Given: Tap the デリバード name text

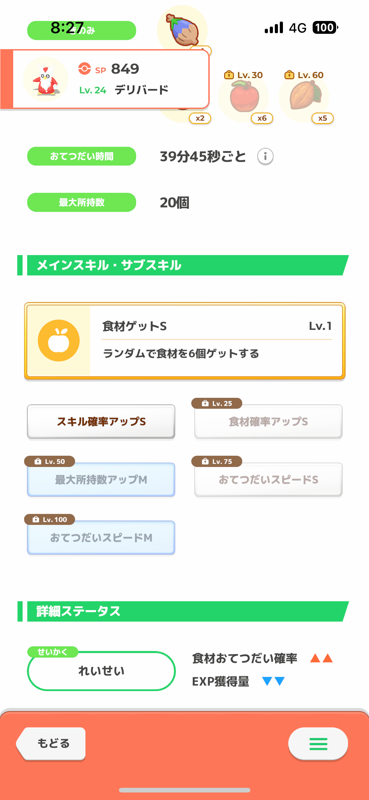Looking at the screenshot, I should 141,90.
